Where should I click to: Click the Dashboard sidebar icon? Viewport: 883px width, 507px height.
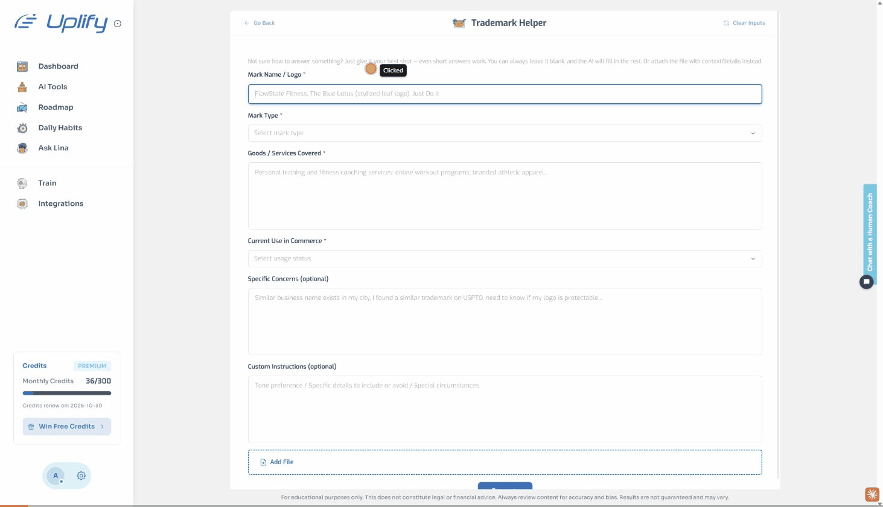click(22, 66)
